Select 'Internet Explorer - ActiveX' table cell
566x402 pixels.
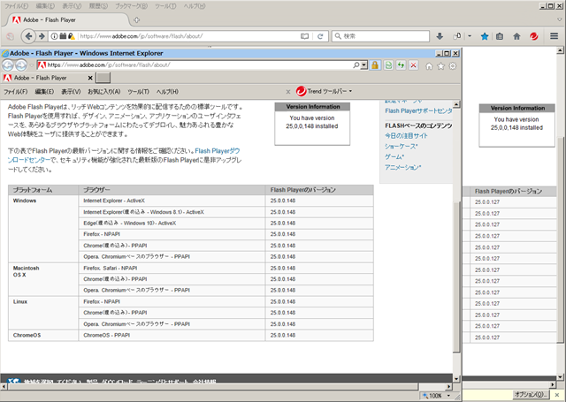tap(172, 201)
